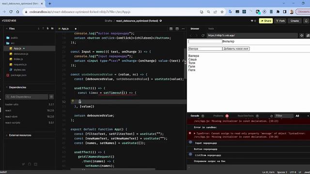Click the list icon beside Add Dependency
This screenshot has height=174, width=310.
51,97
